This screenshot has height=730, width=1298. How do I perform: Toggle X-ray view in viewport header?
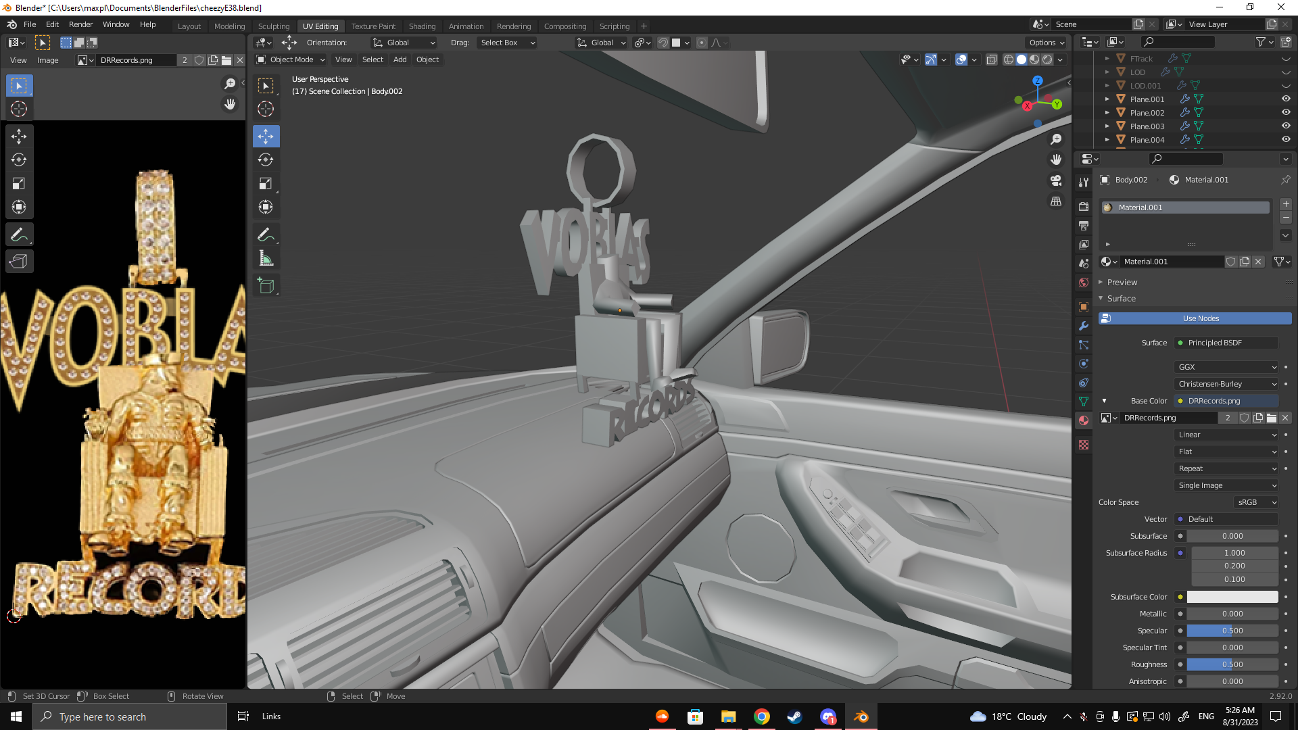pos(991,59)
